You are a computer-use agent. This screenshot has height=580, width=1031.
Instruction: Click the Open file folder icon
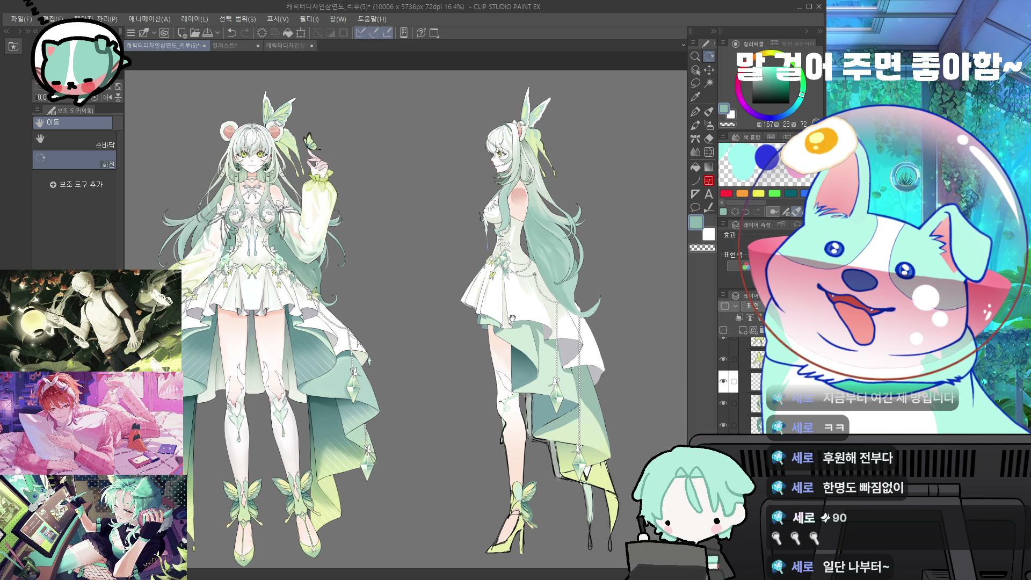[x=194, y=33]
